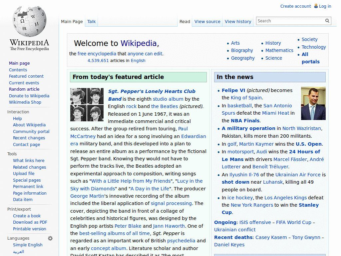This screenshot has height=256, width=341.
Task: Open the George Martin link
Action: [87, 196]
